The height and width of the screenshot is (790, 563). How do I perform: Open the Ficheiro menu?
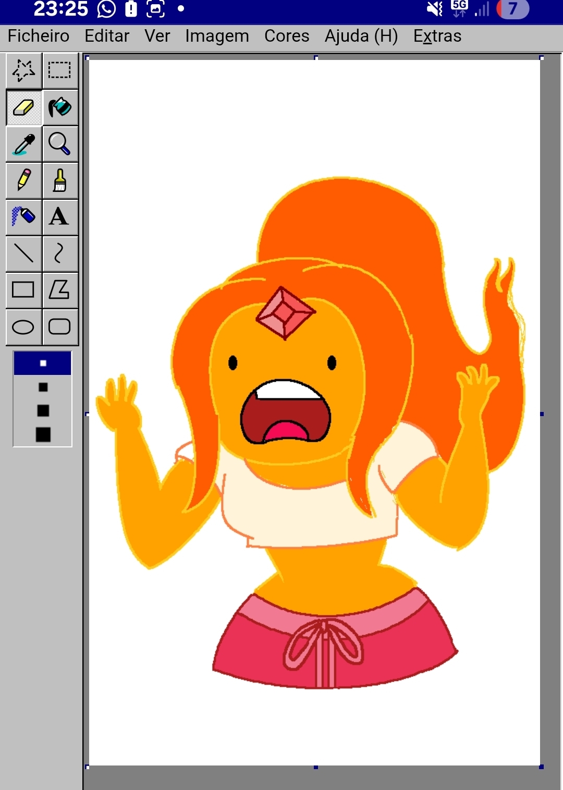39,36
